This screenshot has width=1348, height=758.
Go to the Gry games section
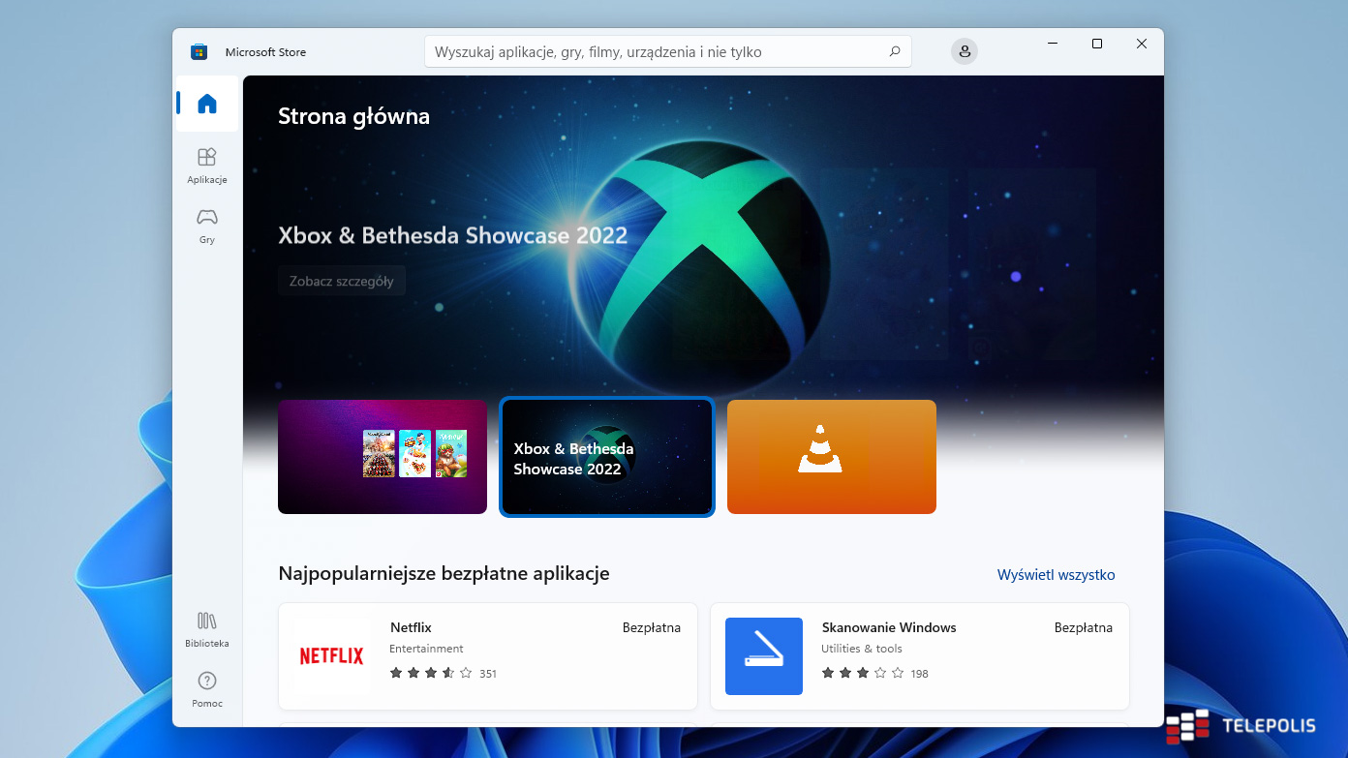(x=207, y=225)
